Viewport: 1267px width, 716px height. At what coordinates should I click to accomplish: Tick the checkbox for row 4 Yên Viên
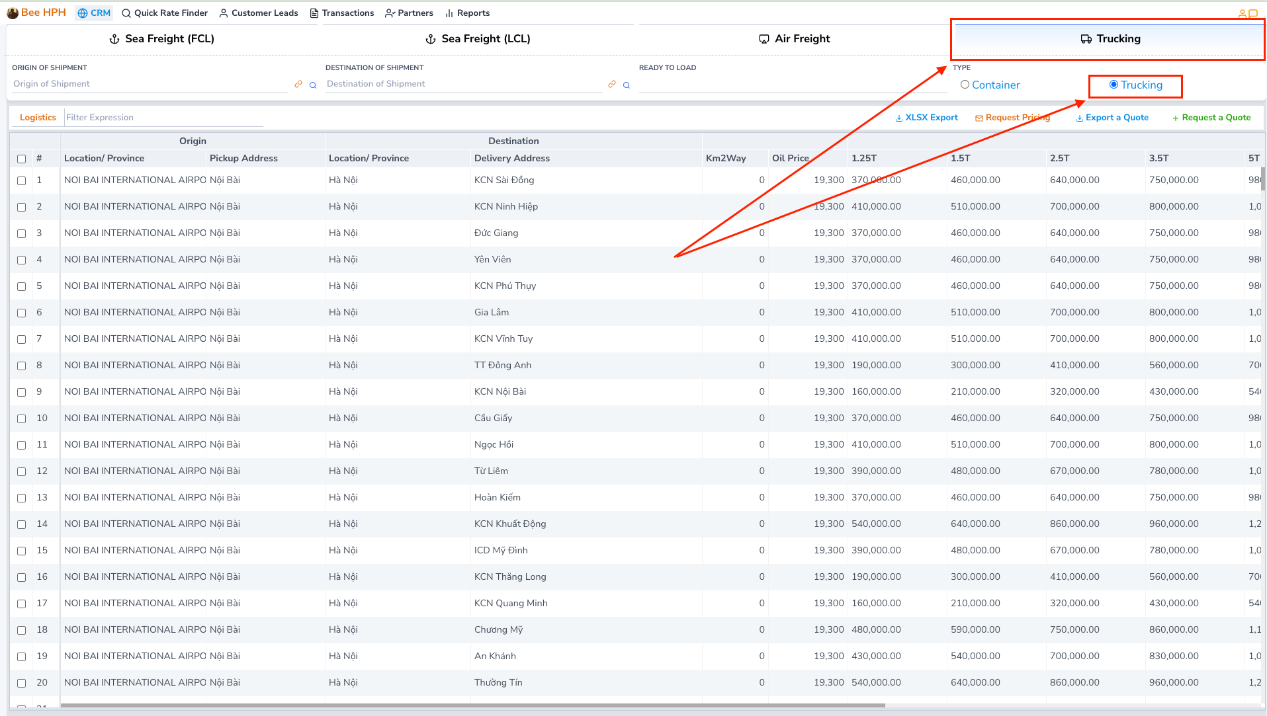click(x=21, y=260)
